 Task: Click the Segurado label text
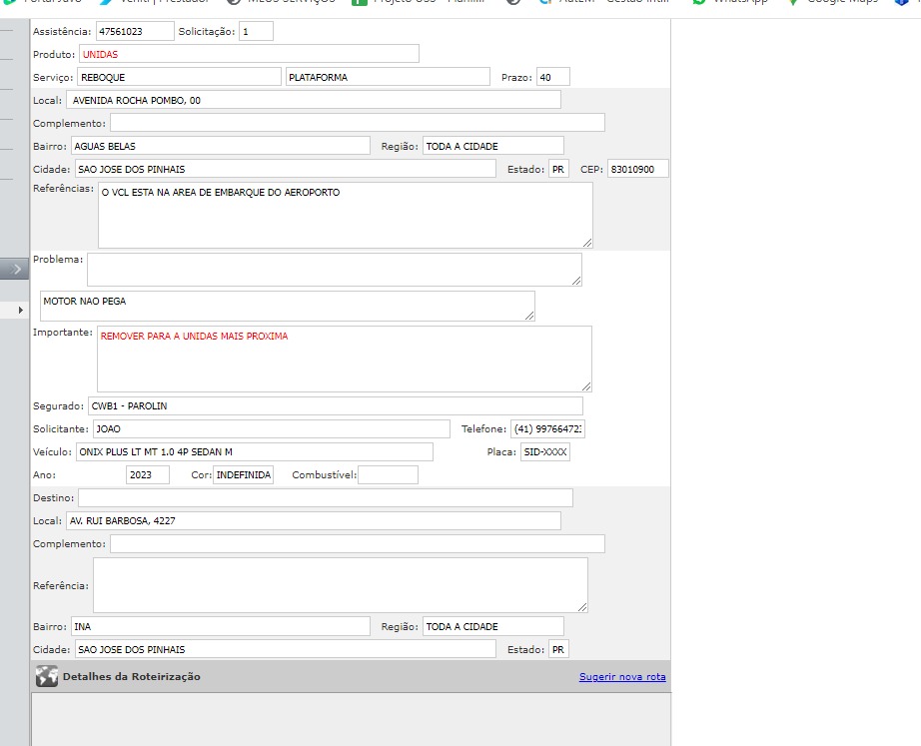click(58, 405)
